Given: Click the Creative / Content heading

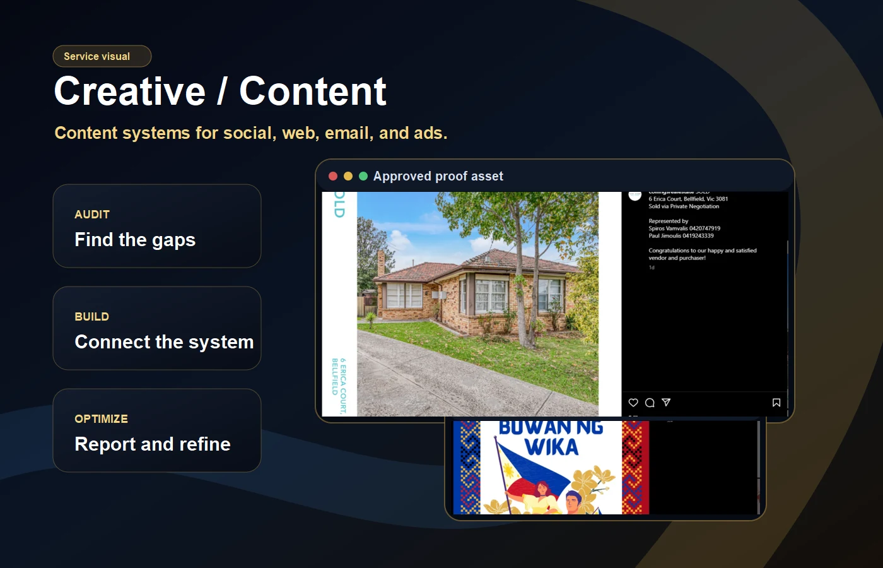Looking at the screenshot, I should click(220, 91).
